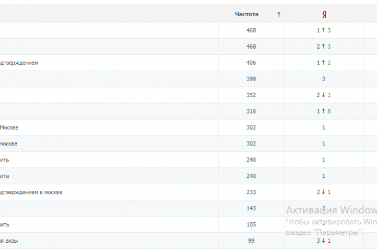Click the green up arrow in the 406 row
Image resolution: width=377 pixels, height=250 pixels.
pos(324,63)
